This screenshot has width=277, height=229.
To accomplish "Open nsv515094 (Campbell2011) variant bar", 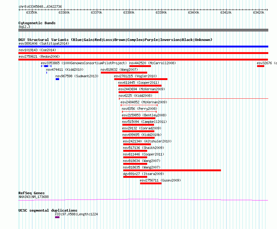I will pyautogui.click(x=138, y=125).
